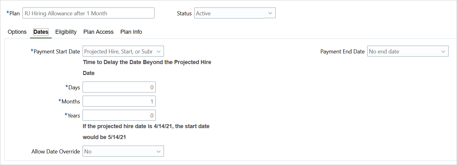
Task: Open the Status dropdown showing Active
Action: pos(235,13)
